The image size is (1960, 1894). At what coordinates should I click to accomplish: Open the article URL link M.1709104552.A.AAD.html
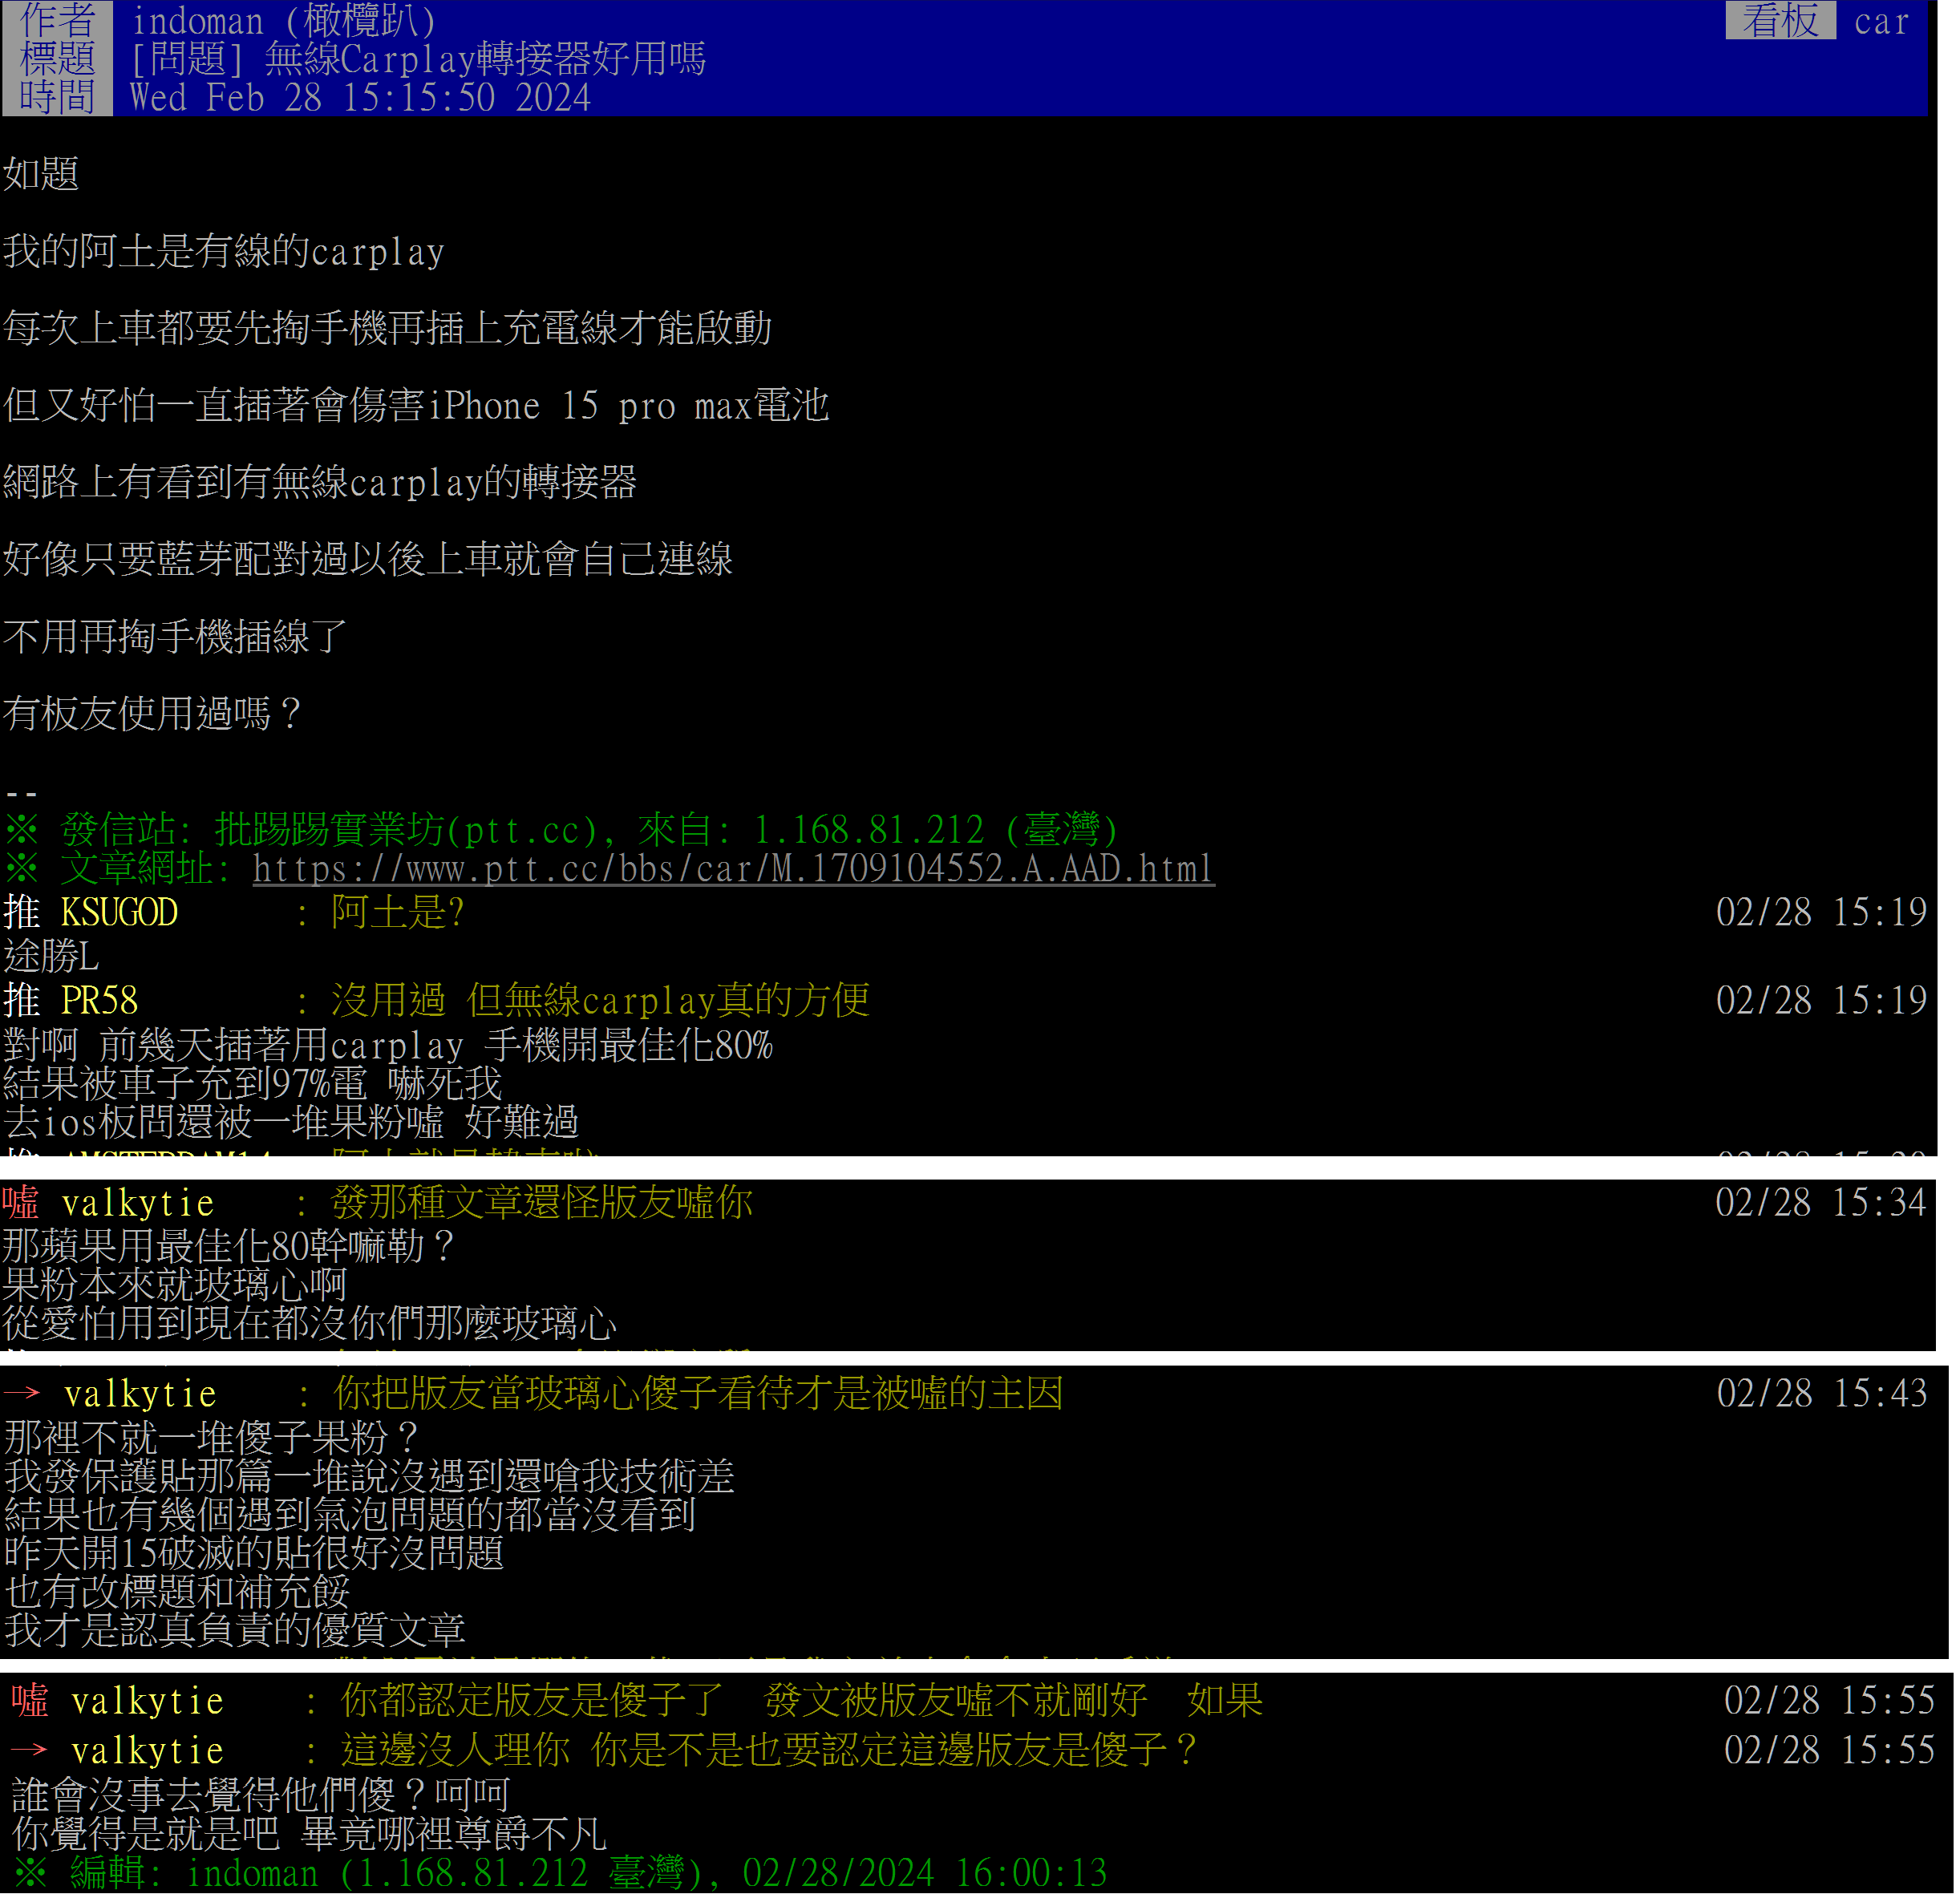pyautogui.click(x=733, y=868)
